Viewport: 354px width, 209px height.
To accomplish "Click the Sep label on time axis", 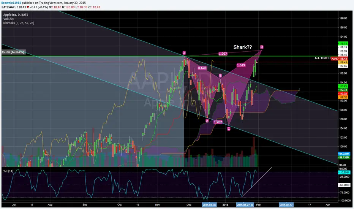I will point(85,205).
